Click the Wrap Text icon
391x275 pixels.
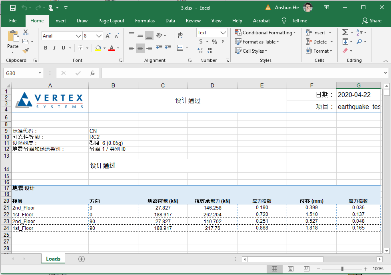(180, 36)
